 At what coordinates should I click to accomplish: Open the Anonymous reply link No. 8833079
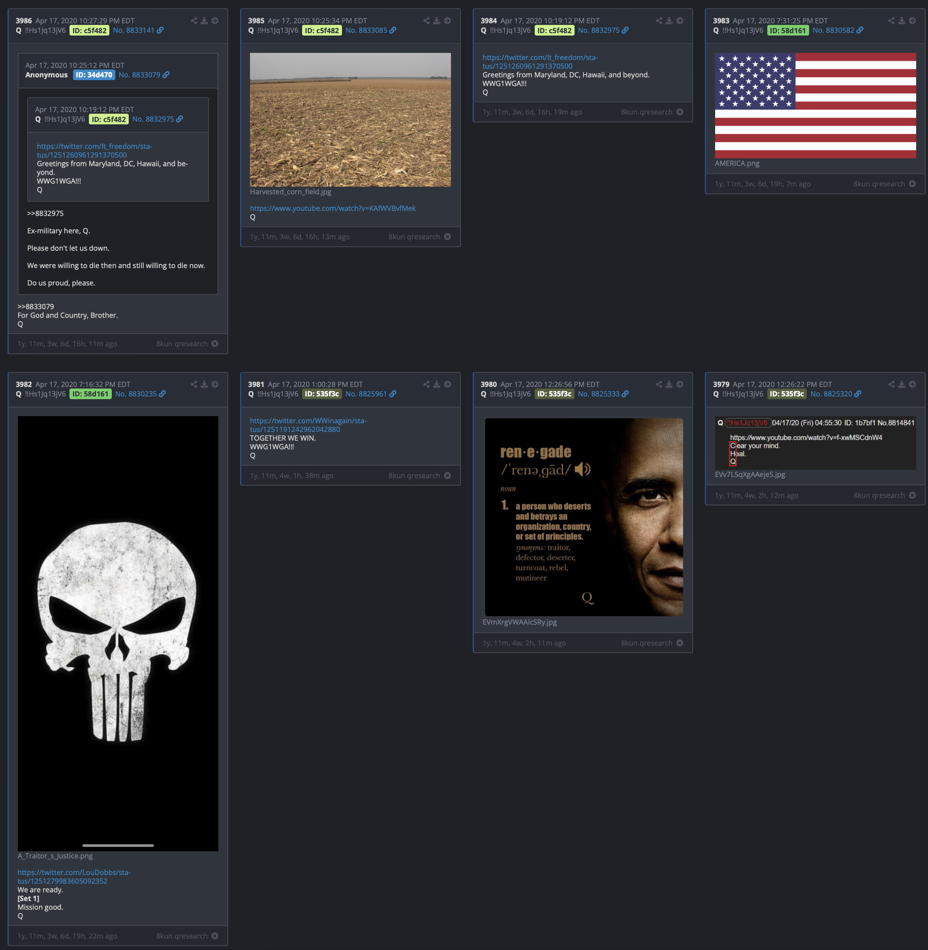(139, 75)
